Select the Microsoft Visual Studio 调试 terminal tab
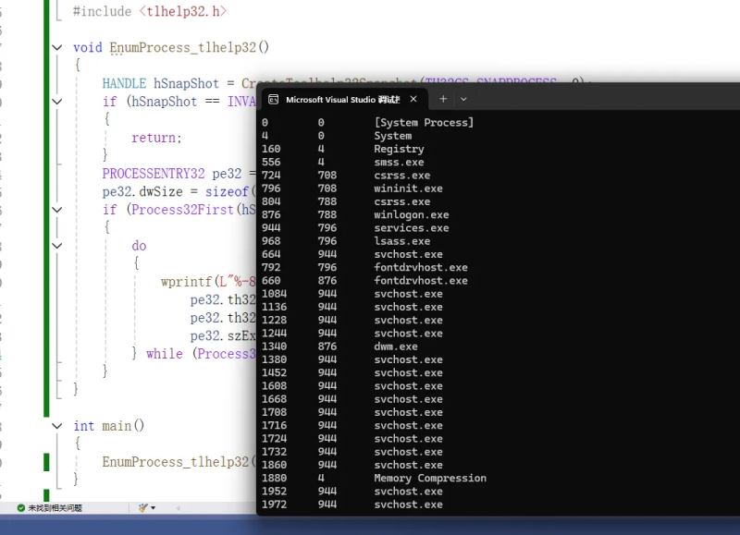The width and height of the screenshot is (740, 535). 342,99
